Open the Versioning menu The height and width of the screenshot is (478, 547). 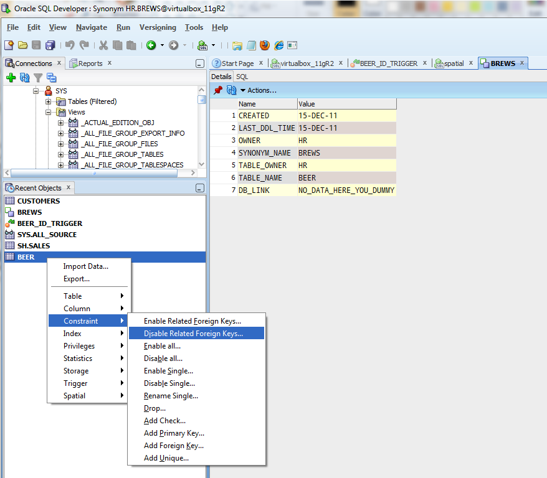pyautogui.click(x=158, y=27)
